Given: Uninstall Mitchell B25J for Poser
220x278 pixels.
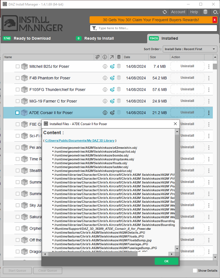Looking at the screenshot, I should [187, 66].
